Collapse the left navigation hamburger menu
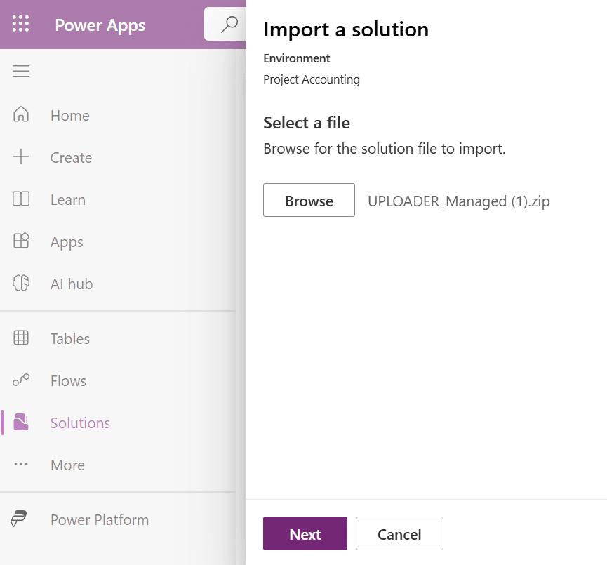Viewport: 607px width, 565px height. [x=21, y=72]
